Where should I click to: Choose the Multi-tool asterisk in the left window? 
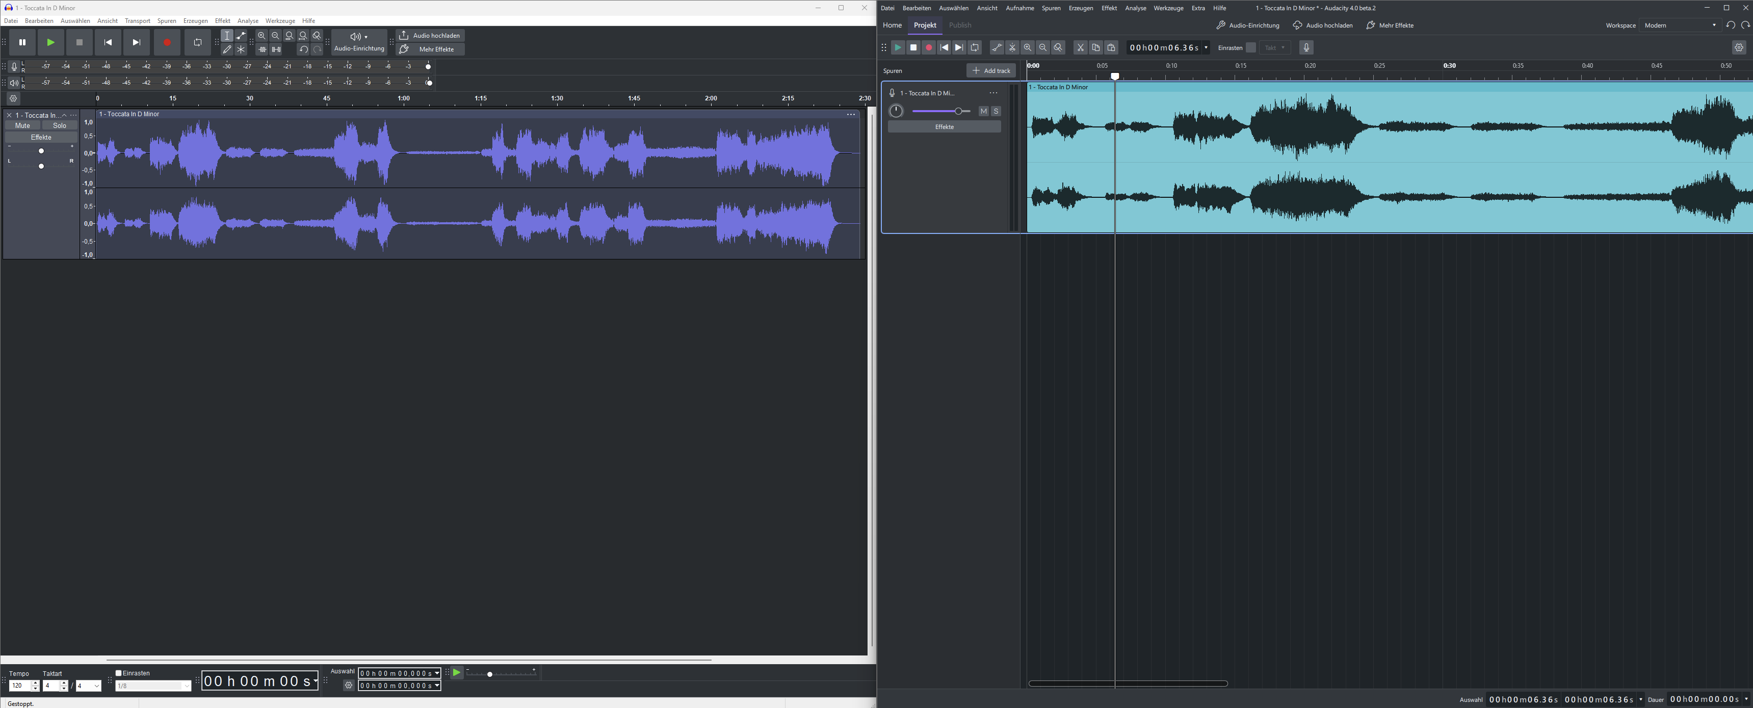tap(241, 49)
